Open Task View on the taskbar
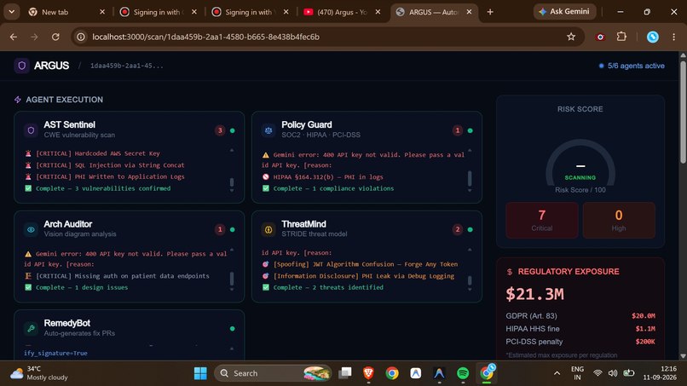The width and height of the screenshot is (687, 386). click(x=345, y=373)
